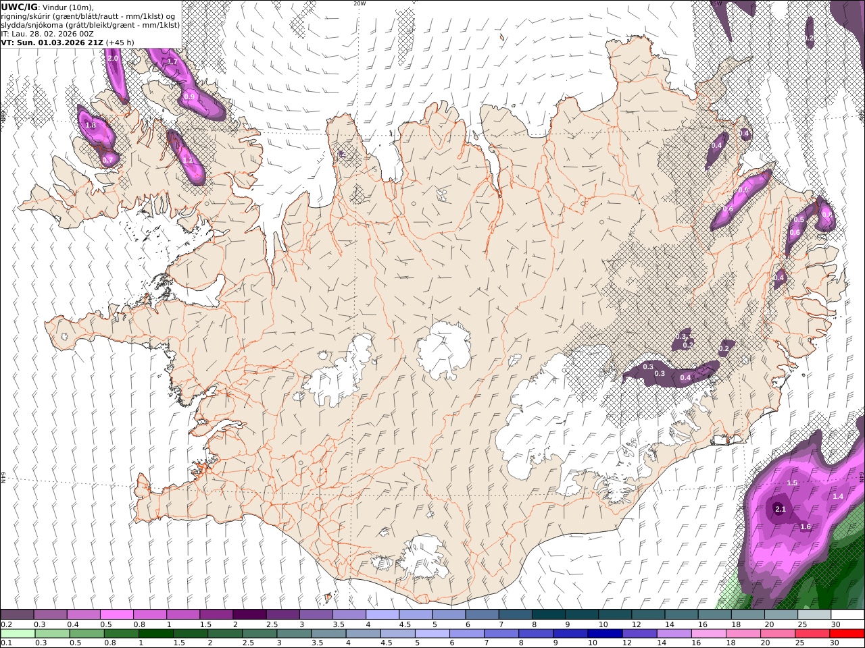Click the 1.7 snowfall label on the map
The width and height of the screenshot is (865, 648).
point(172,62)
